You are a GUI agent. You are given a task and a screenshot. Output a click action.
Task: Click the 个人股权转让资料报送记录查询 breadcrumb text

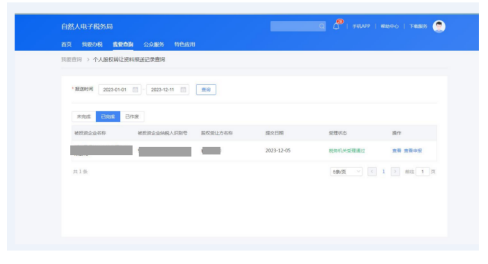pos(129,60)
